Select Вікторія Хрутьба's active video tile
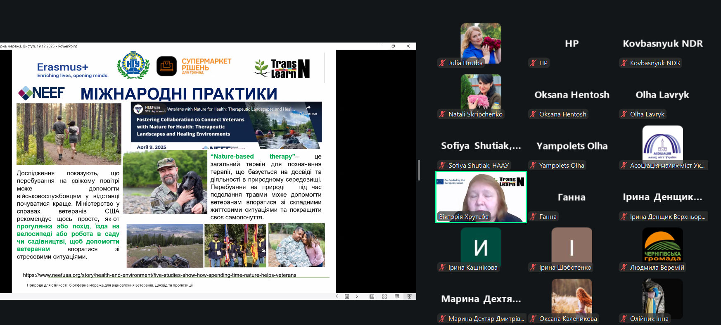 [x=481, y=197]
